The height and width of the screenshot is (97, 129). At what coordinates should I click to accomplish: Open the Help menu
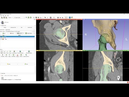(x=8, y=16)
